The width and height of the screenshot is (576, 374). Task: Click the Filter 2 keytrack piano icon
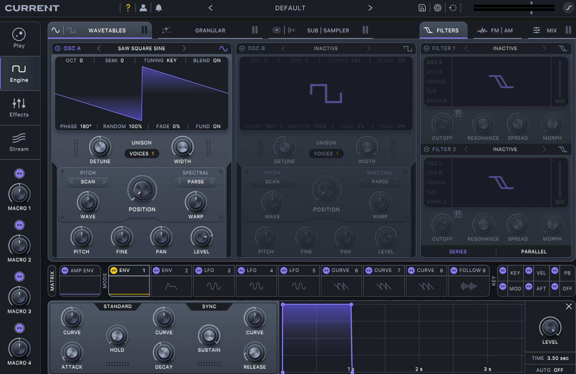point(458,214)
